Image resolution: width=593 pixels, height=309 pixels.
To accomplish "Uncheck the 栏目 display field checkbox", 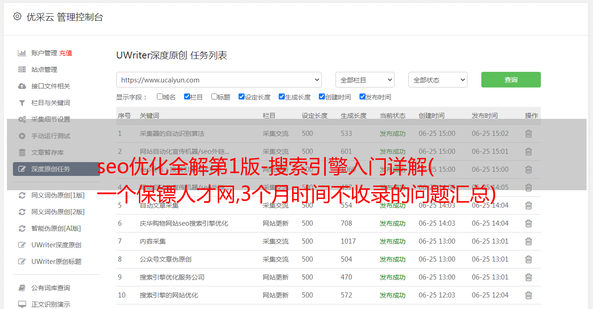I will (187, 97).
